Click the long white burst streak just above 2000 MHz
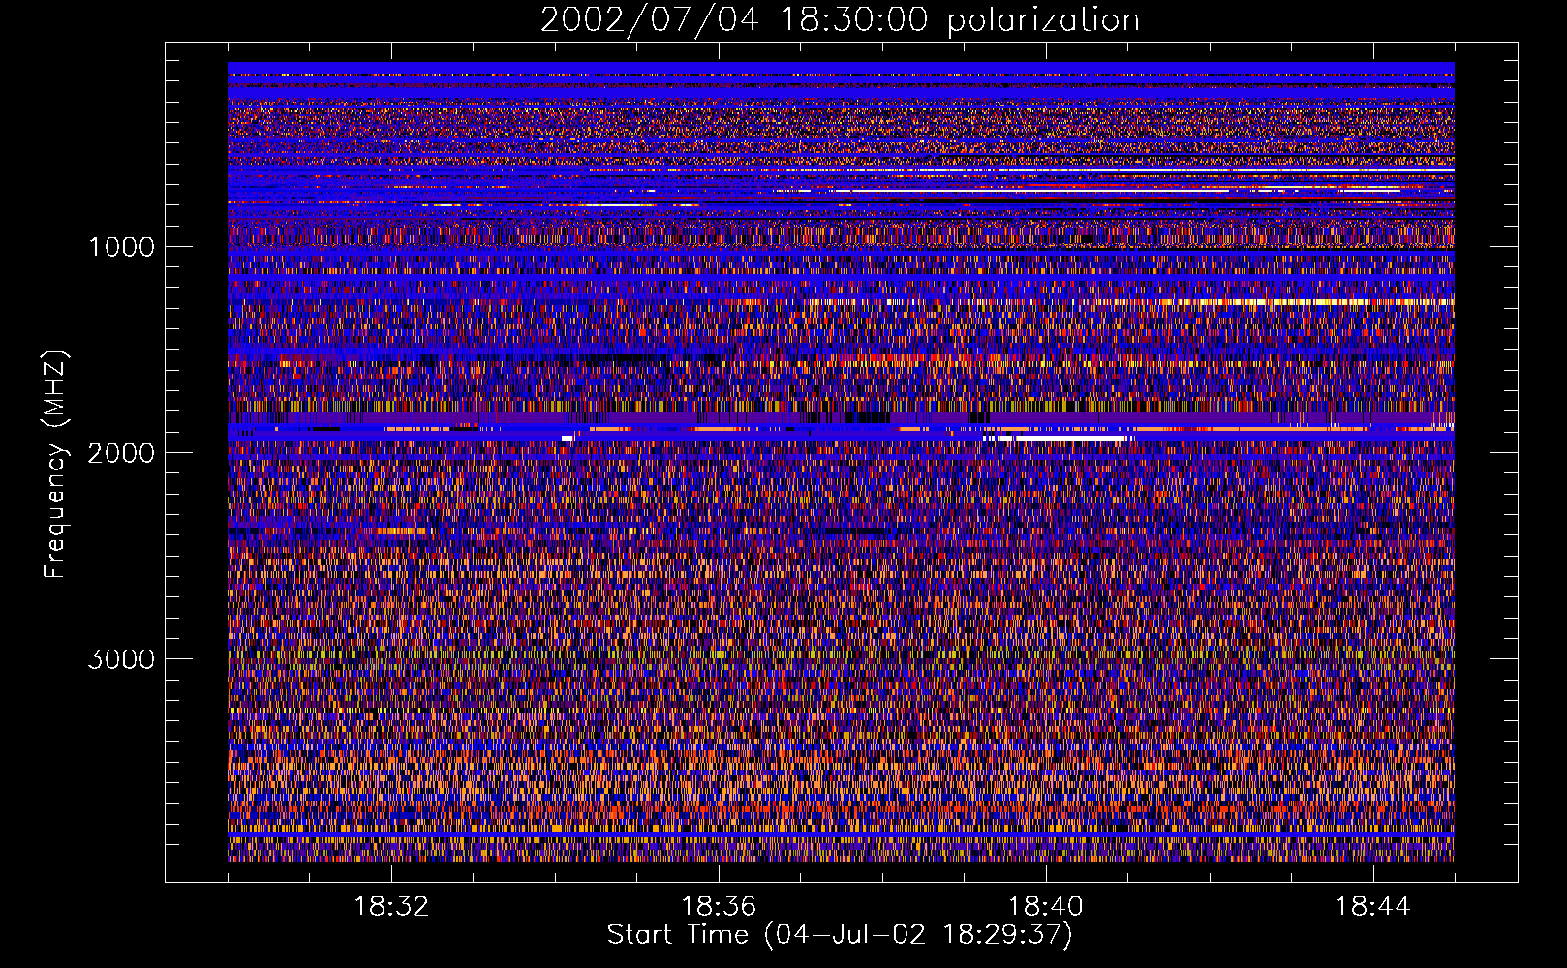Image resolution: width=1567 pixels, height=968 pixels. [x=1059, y=439]
